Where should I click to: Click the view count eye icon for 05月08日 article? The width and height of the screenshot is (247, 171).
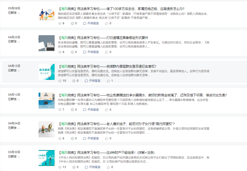click(60, 23)
